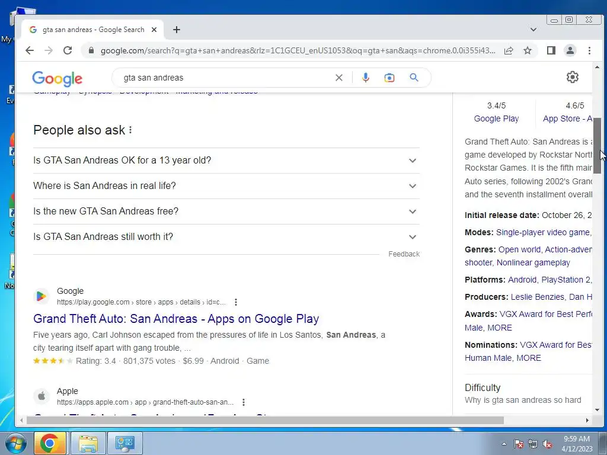The width and height of the screenshot is (607, 455).
Task: Open the Open world genre link
Action: point(520,249)
